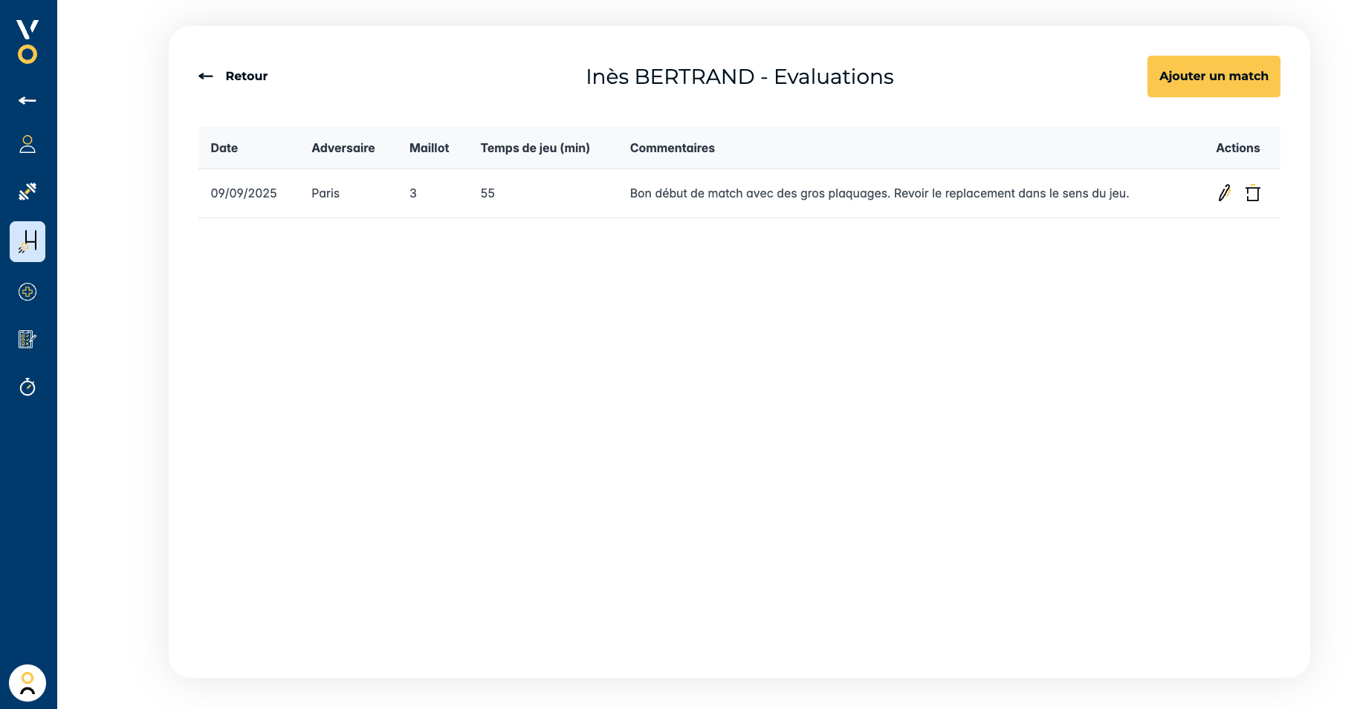The image size is (1360, 709).
Task: Click the VO logo in sidebar
Action: pos(27,42)
